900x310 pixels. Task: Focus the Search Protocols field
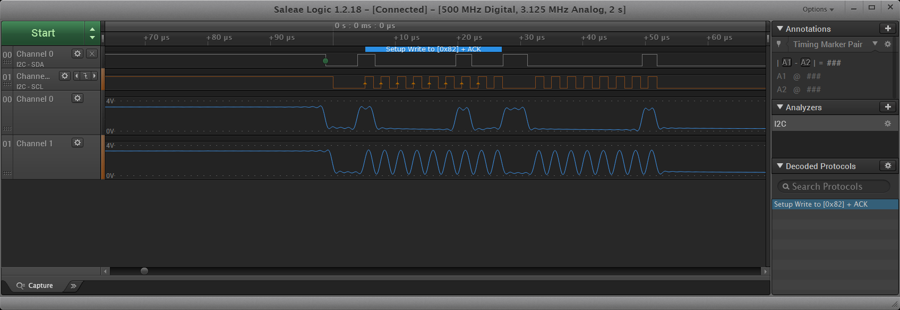click(x=834, y=187)
